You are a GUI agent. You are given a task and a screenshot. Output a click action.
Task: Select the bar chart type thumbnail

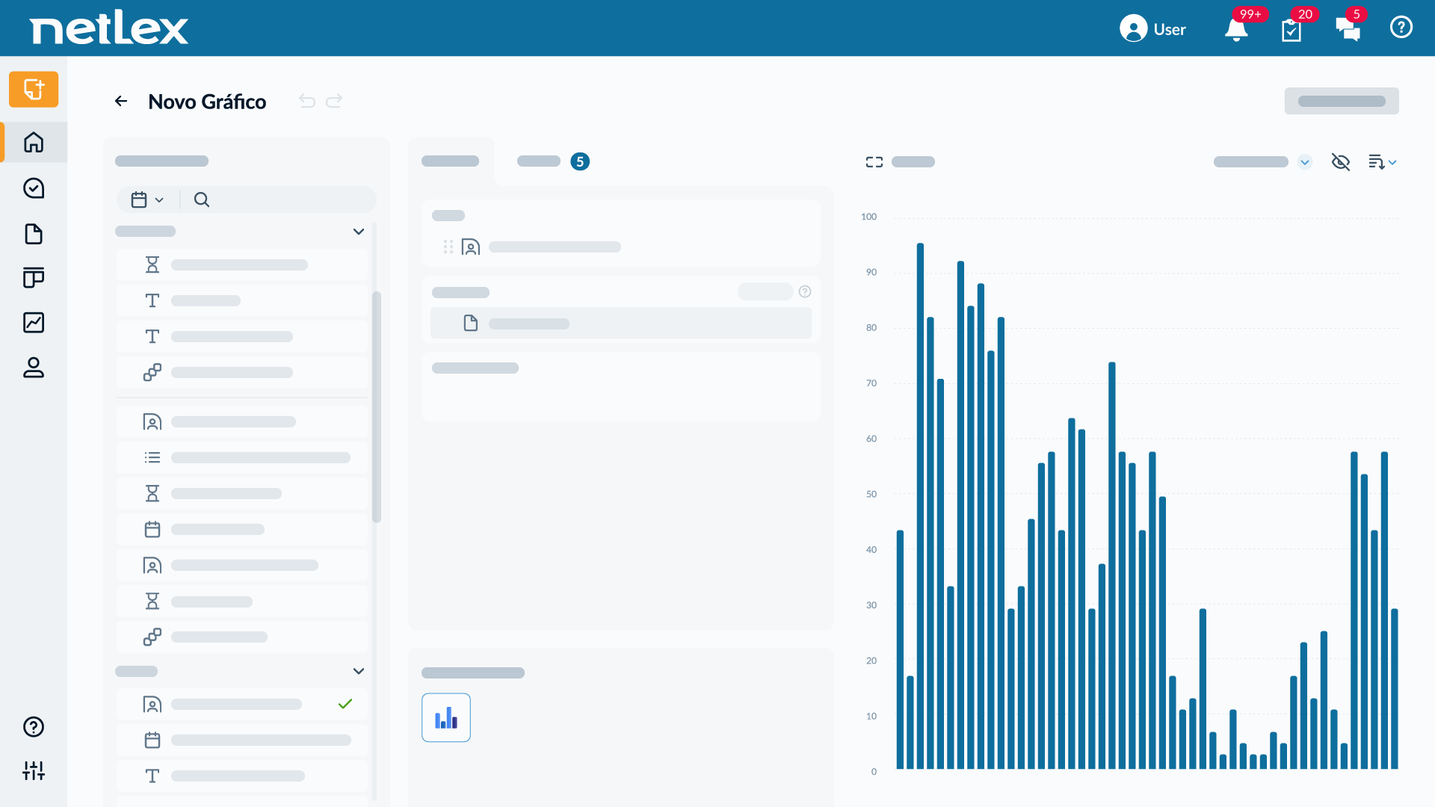tap(446, 717)
